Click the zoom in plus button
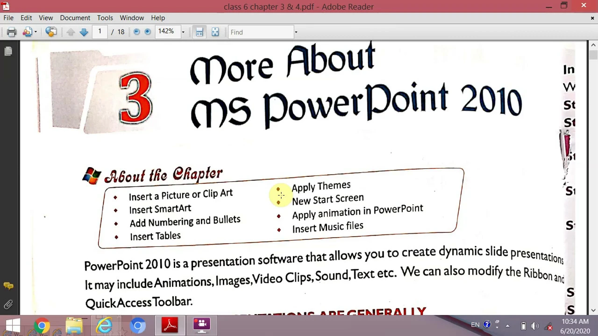Viewport: 598px width, 336px height. [x=148, y=32]
